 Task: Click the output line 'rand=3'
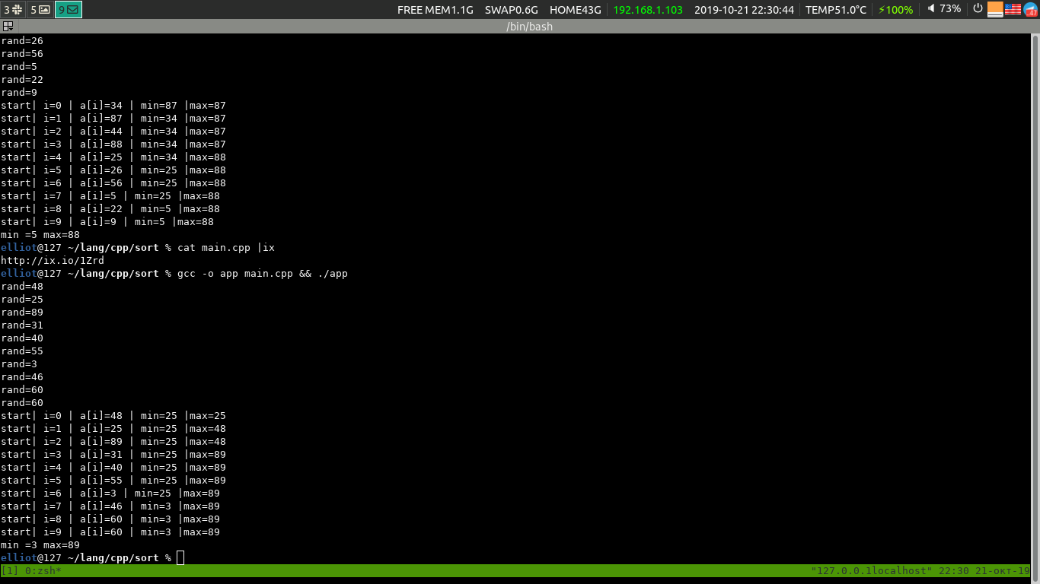(19, 364)
